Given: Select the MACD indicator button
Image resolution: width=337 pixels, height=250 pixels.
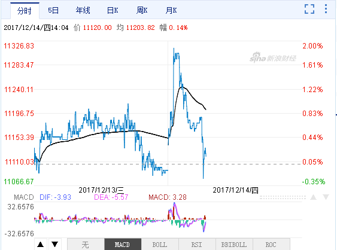Looking at the screenshot, I should point(123,244).
